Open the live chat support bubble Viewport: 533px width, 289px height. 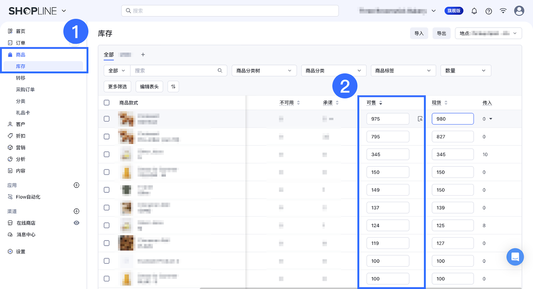pos(515,257)
